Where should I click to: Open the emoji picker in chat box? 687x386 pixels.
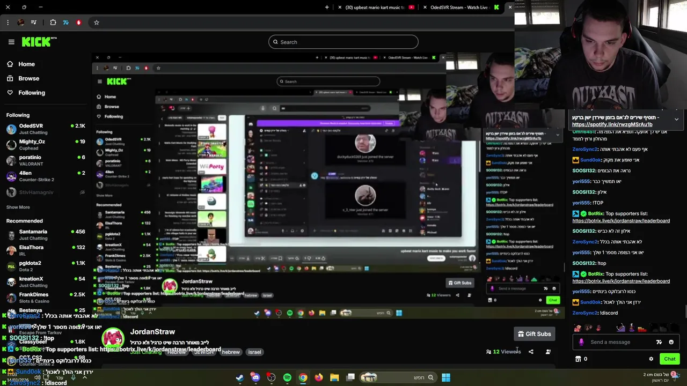point(671,342)
